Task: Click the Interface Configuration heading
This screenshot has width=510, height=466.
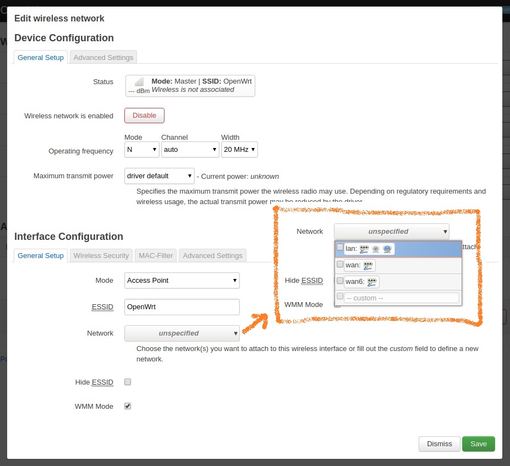Action: [69, 237]
